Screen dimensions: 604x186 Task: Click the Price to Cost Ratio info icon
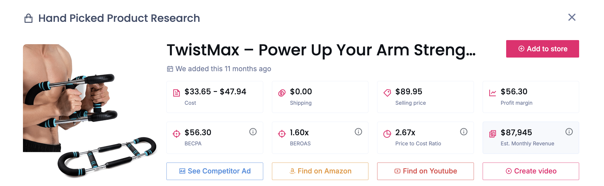point(464,132)
